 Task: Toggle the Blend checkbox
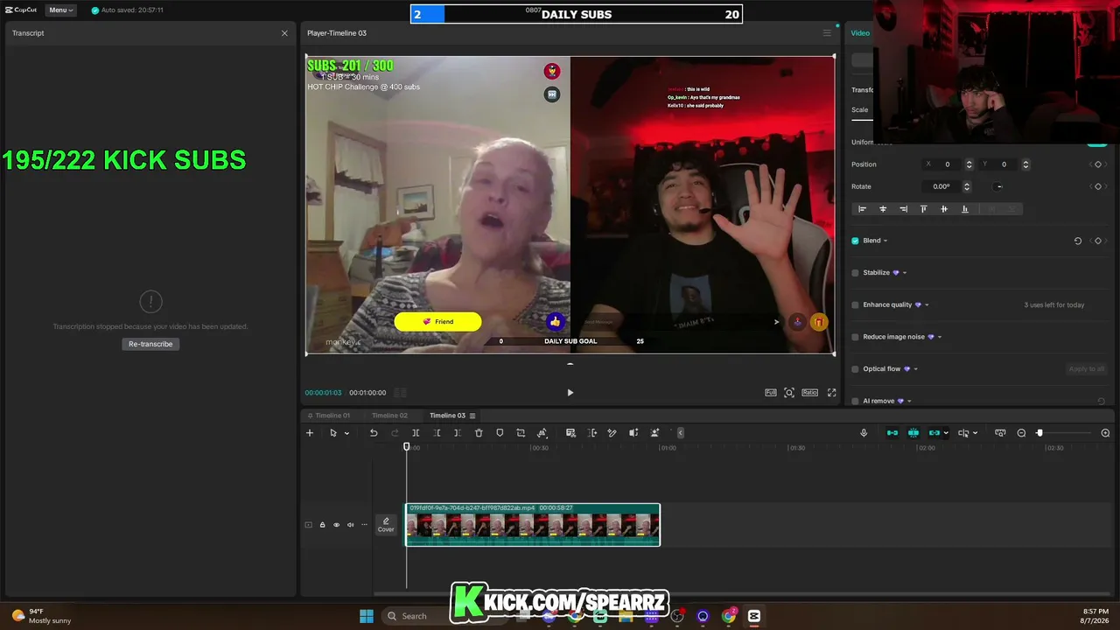pyautogui.click(x=856, y=241)
